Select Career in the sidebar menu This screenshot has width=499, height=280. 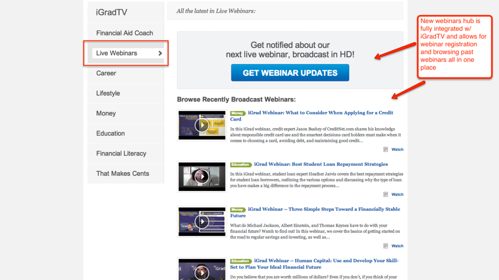106,73
